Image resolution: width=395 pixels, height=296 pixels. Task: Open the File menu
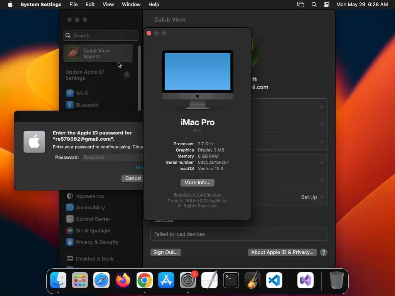click(74, 4)
